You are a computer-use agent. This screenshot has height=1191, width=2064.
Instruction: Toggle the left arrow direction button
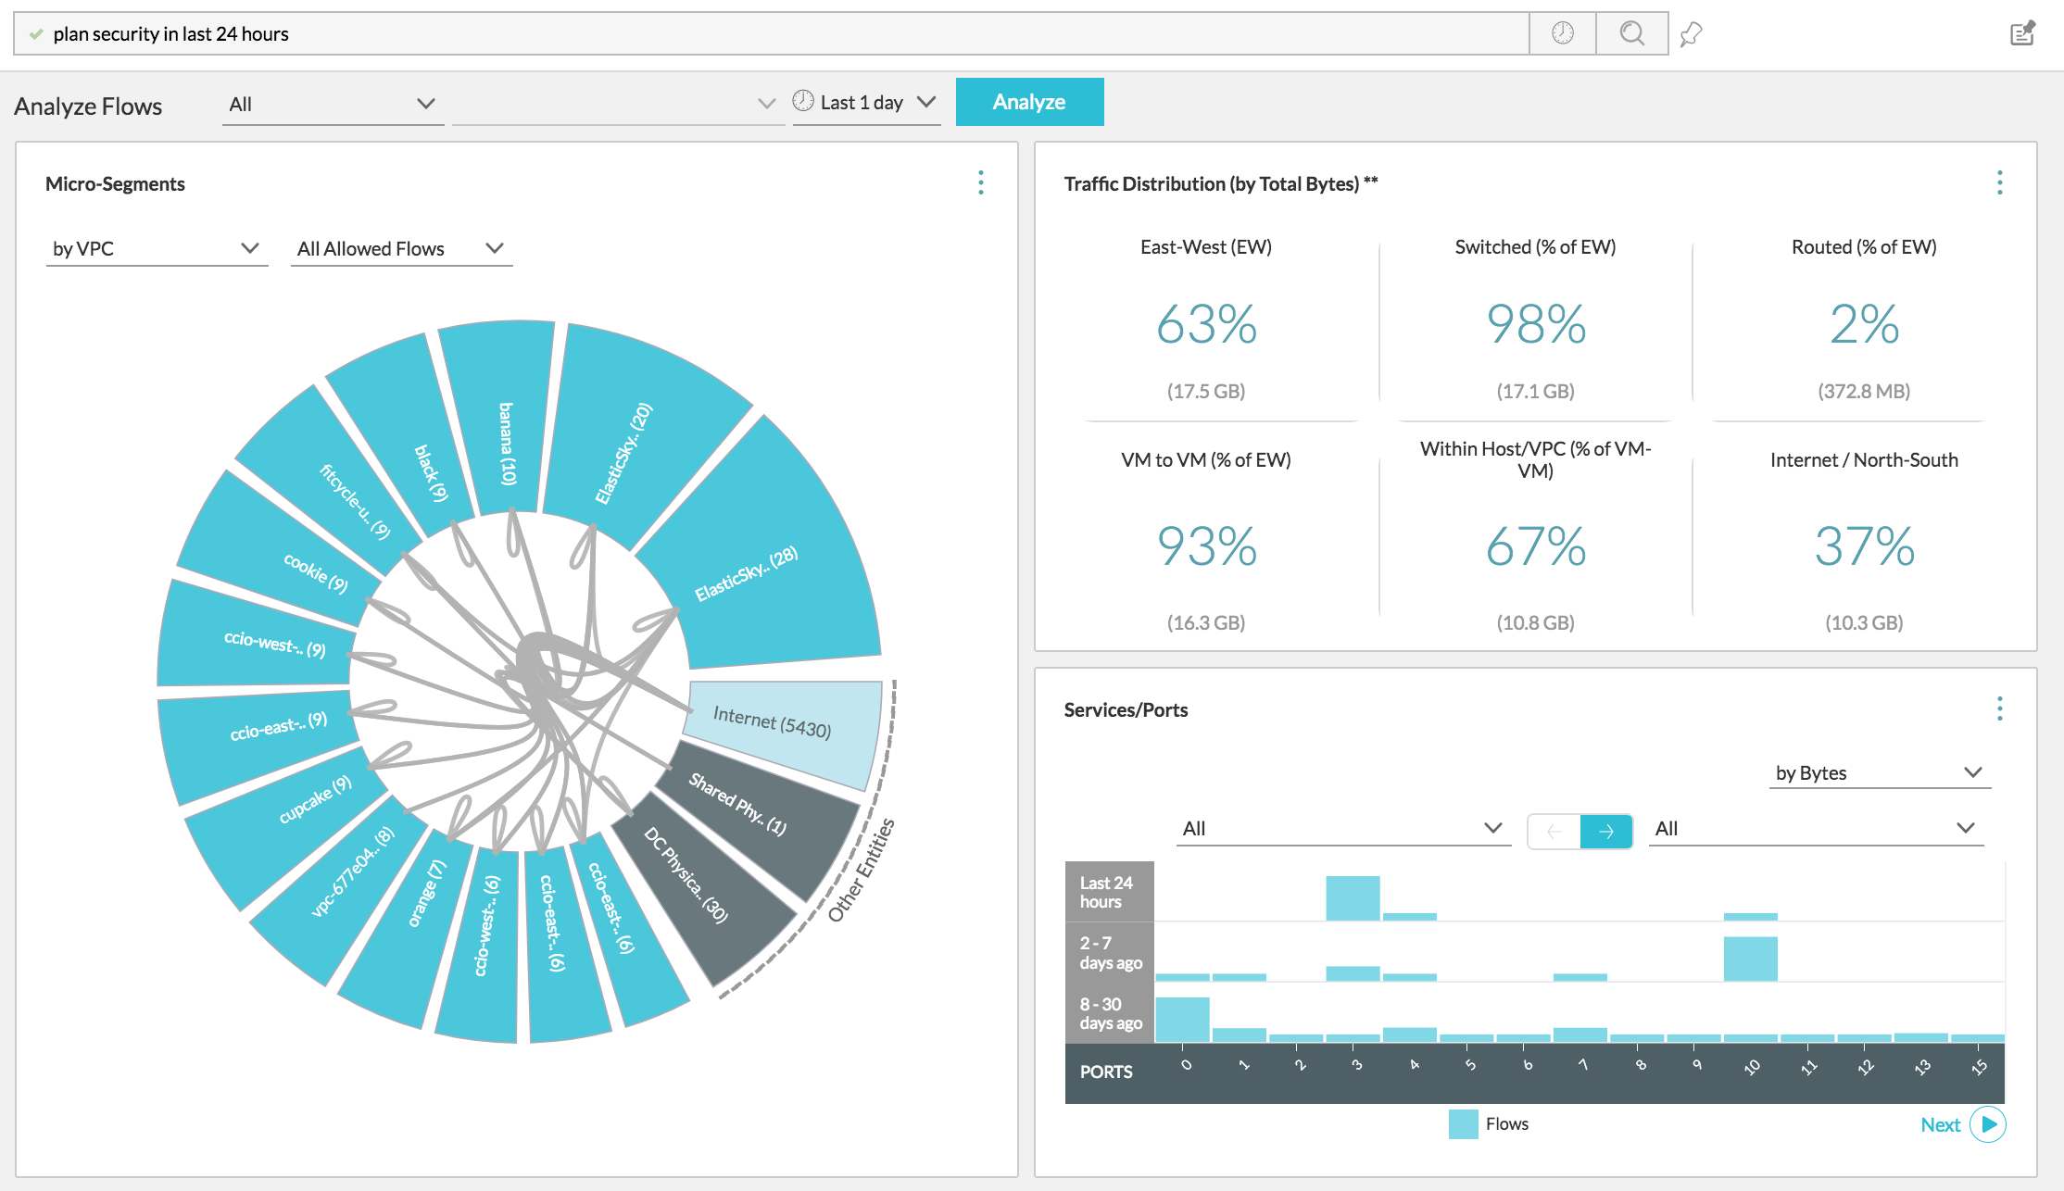pos(1554,831)
